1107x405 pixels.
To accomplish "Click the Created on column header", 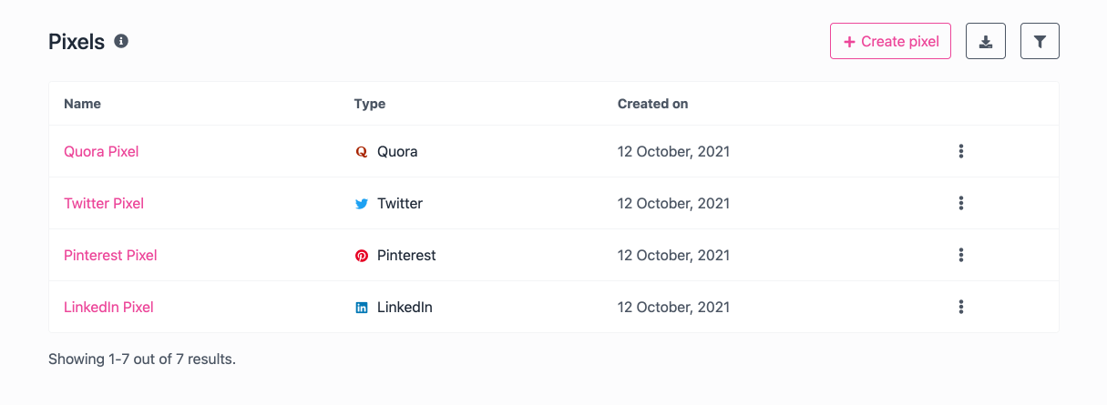I will 652,104.
